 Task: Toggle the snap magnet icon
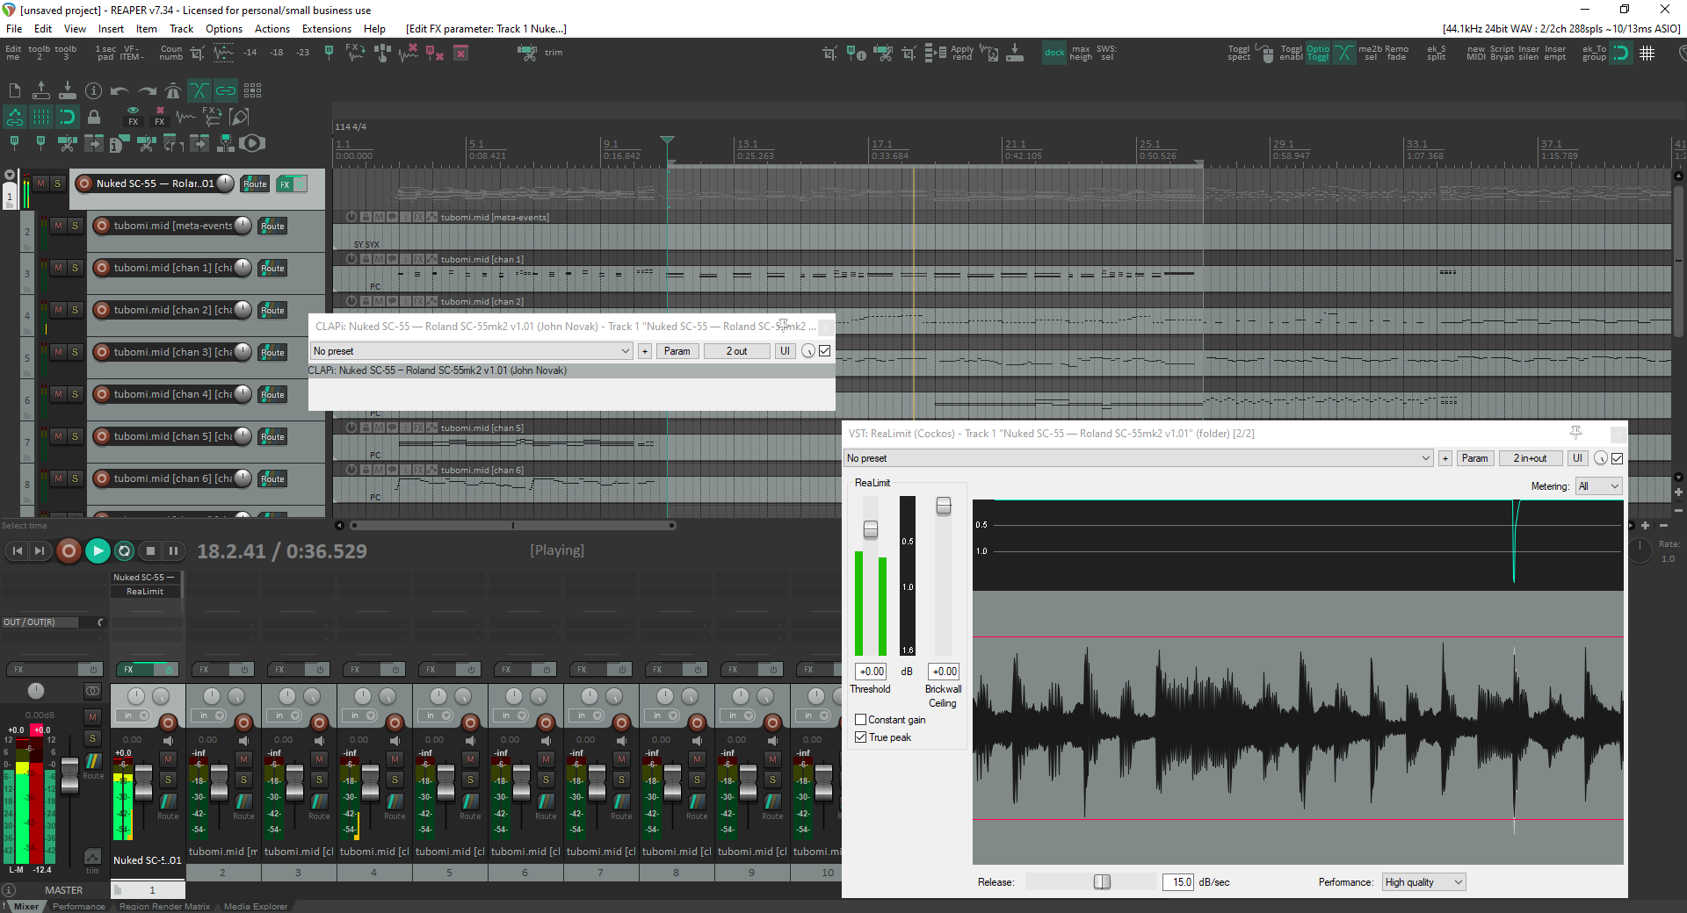(x=67, y=117)
